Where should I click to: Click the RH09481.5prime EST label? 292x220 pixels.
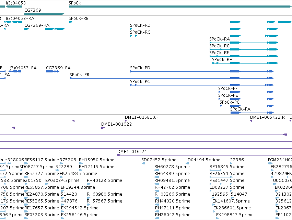(x=172, y=181)
